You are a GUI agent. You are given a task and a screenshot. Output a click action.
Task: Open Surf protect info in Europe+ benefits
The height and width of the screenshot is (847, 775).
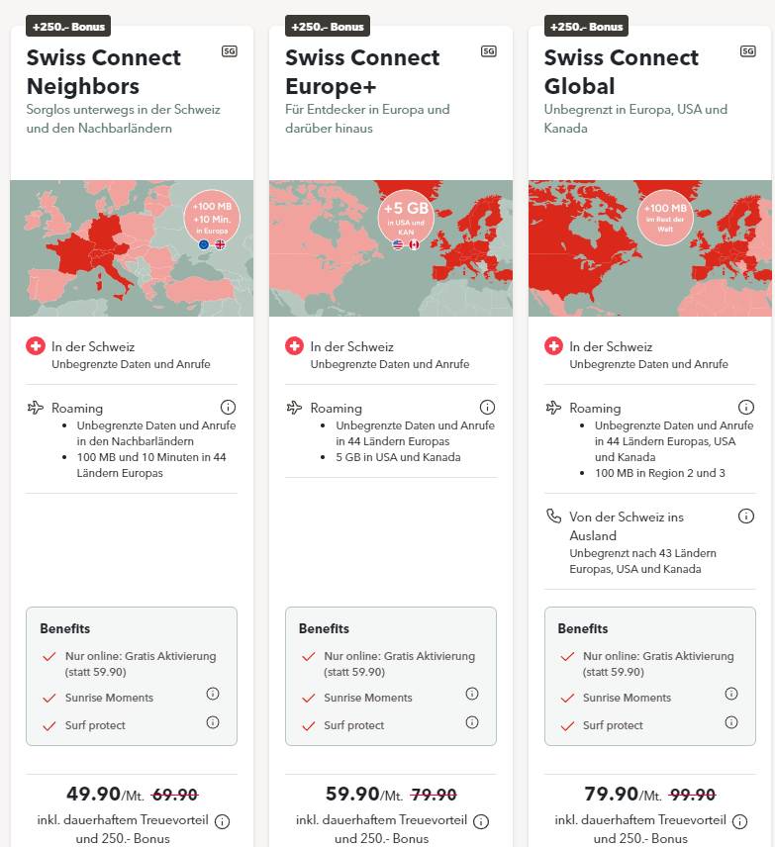pyautogui.click(x=472, y=722)
